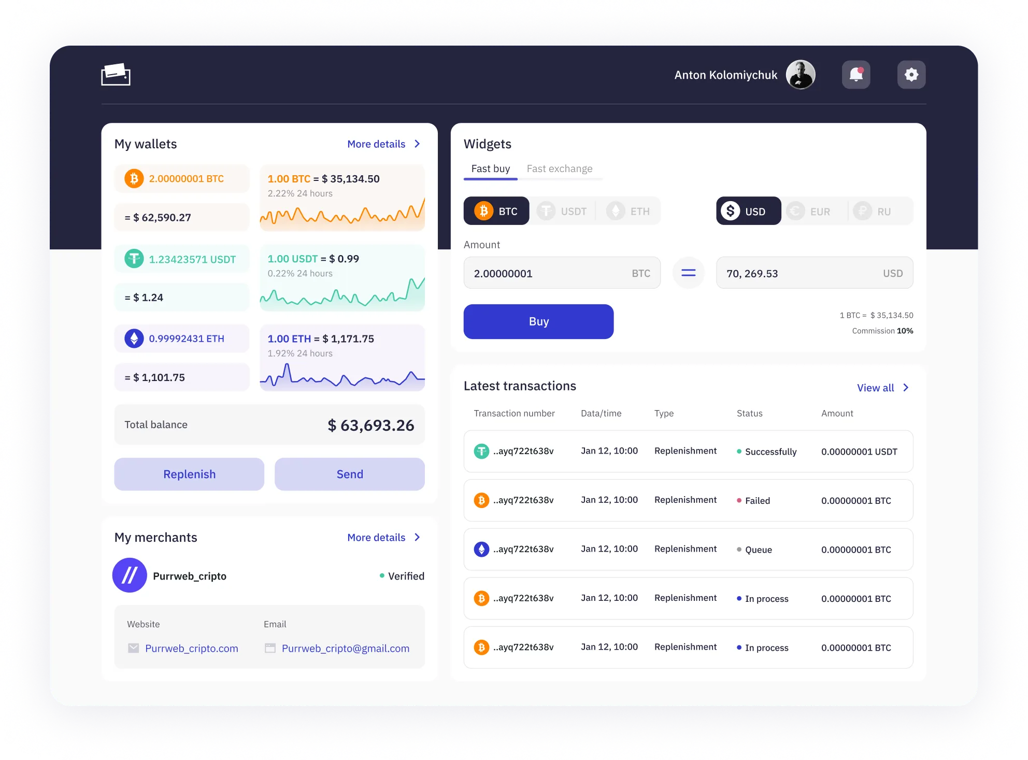Click Anton Kolomiychuk's profile avatar
1028x760 pixels.
[801, 75]
